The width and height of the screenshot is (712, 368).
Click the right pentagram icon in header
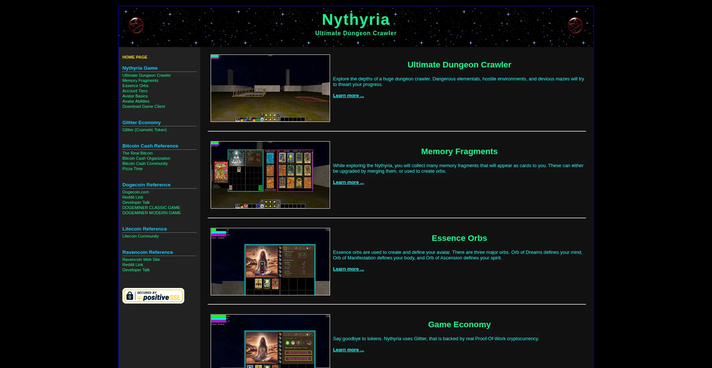(x=575, y=26)
